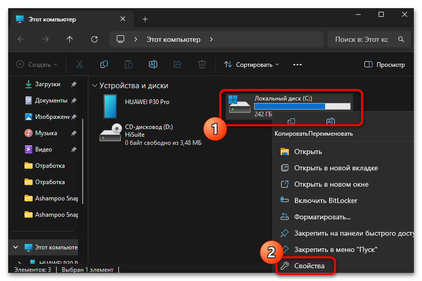Collapse Этот компьютер tree node

coord(16,247)
